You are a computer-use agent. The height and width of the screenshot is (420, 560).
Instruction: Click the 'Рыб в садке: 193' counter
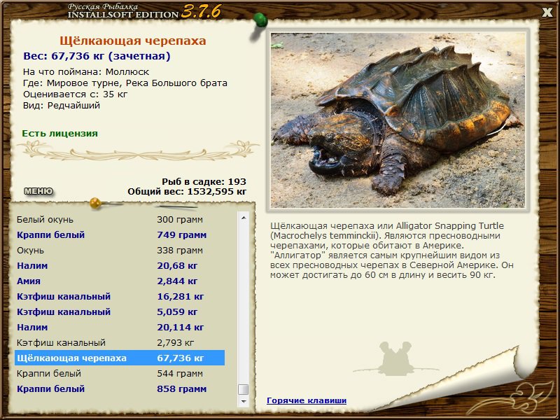204,181
